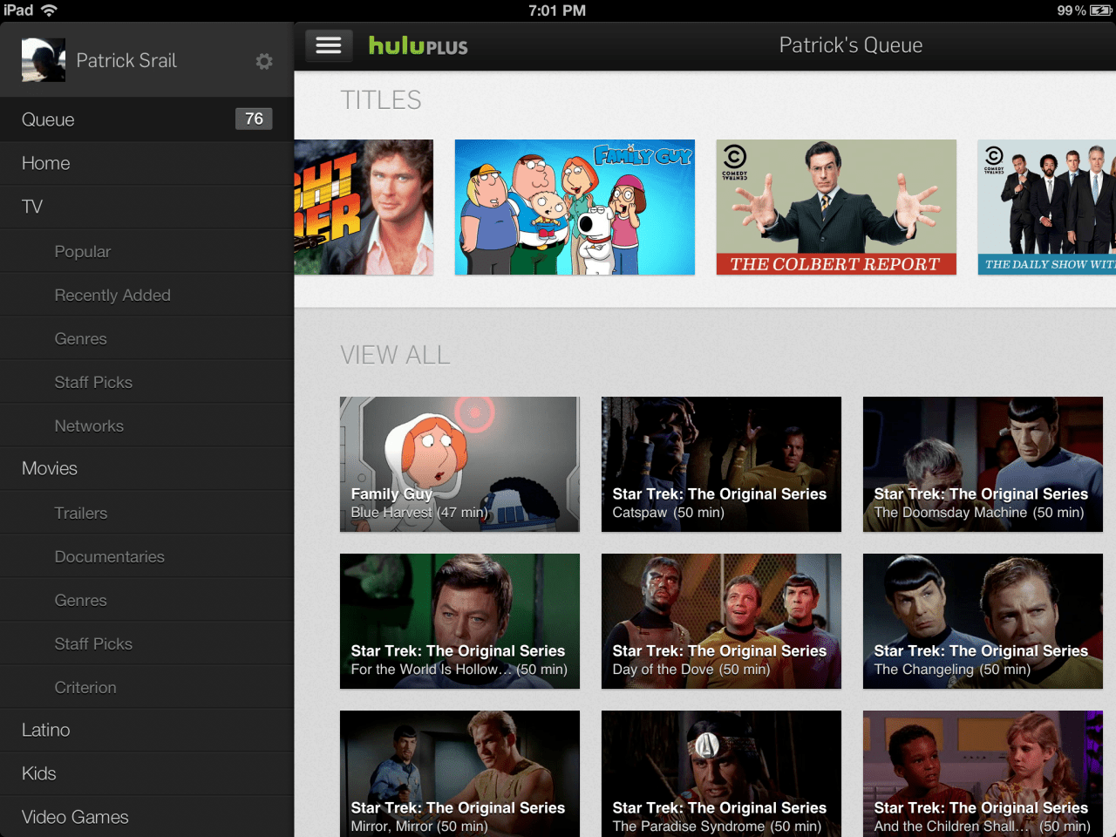This screenshot has height=837, width=1116.
Task: Click Patrick Srail's profile avatar
Action: coord(43,59)
